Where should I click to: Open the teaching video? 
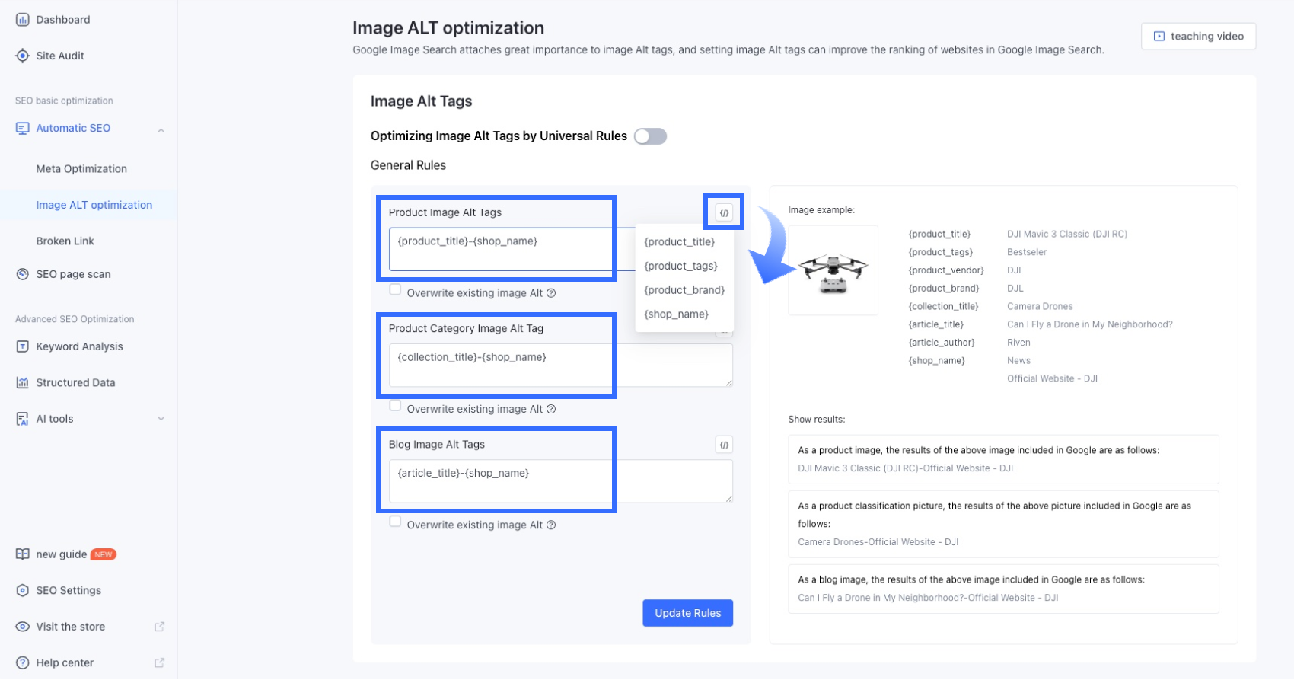[x=1198, y=37]
